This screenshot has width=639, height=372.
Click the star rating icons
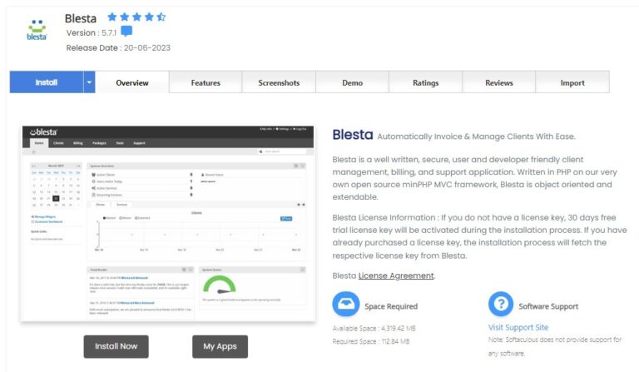pos(136,17)
